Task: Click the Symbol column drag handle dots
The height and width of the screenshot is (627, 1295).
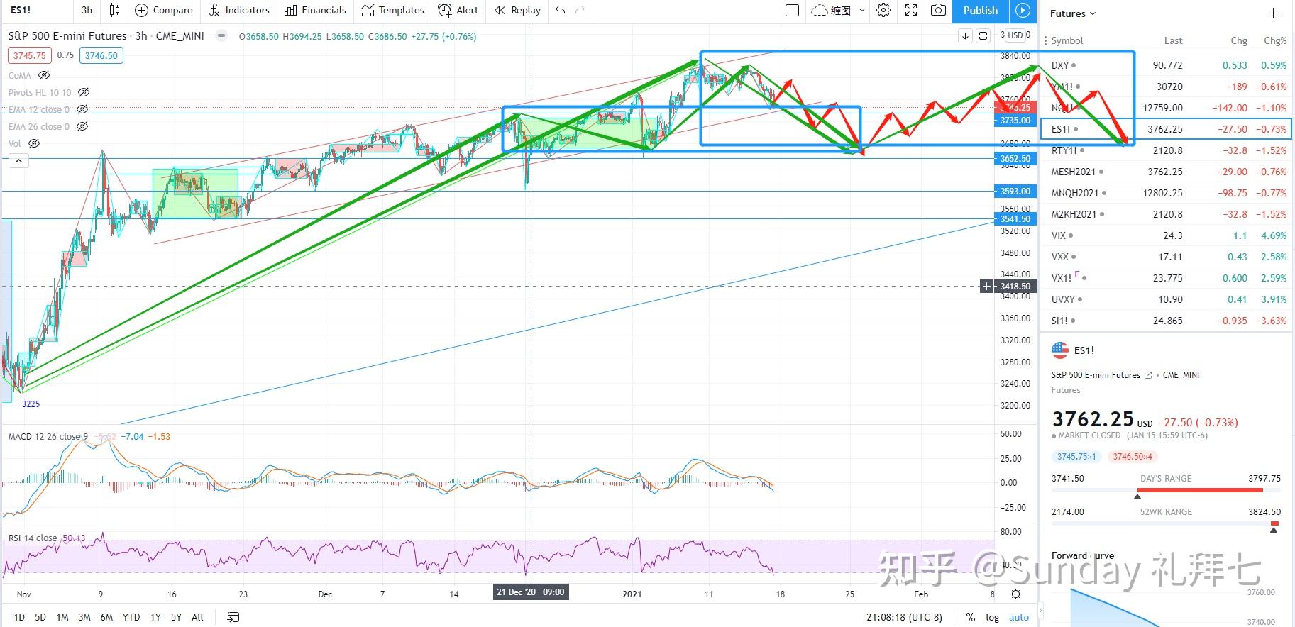Action: click(x=1045, y=40)
